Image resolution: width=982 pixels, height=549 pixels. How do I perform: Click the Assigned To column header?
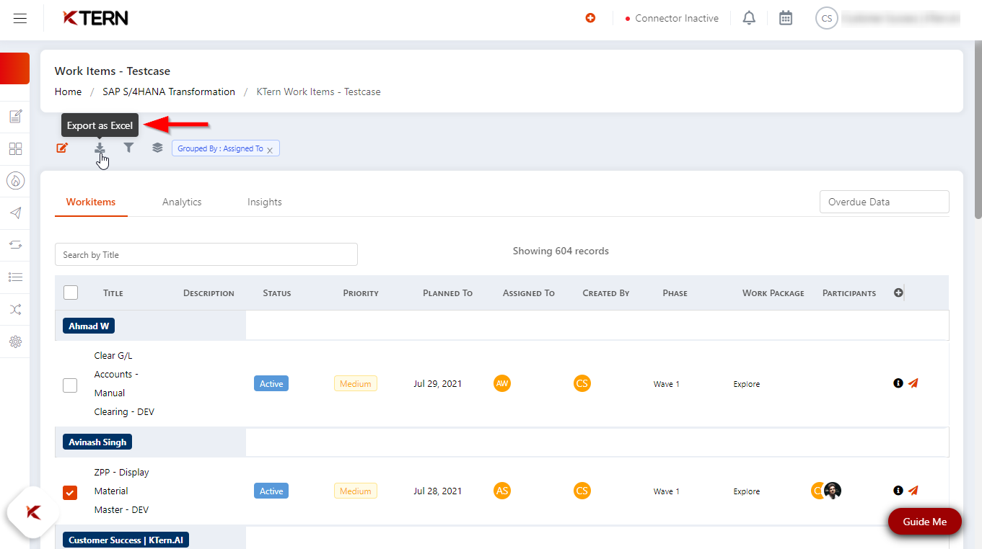pyautogui.click(x=529, y=293)
